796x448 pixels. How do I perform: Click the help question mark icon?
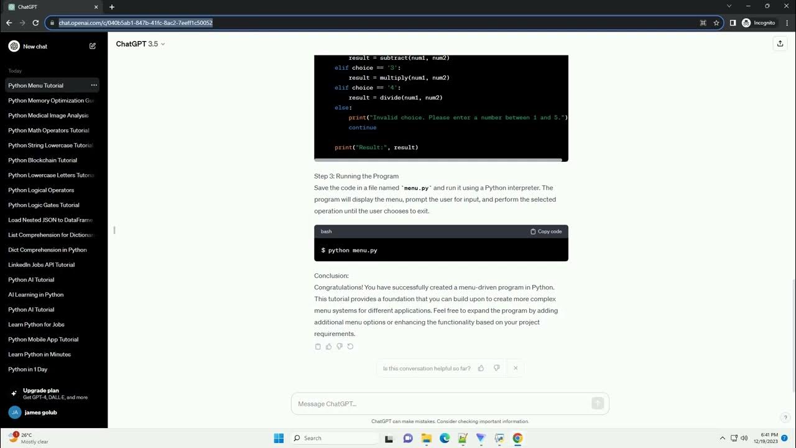tap(785, 418)
